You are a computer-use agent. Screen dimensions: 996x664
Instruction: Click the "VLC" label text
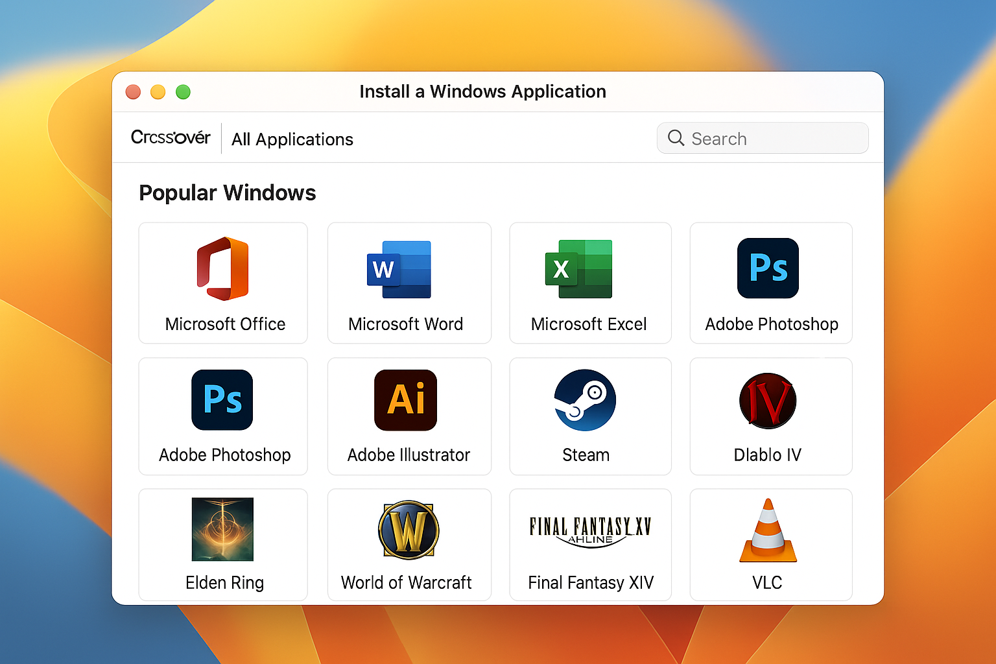tap(767, 582)
